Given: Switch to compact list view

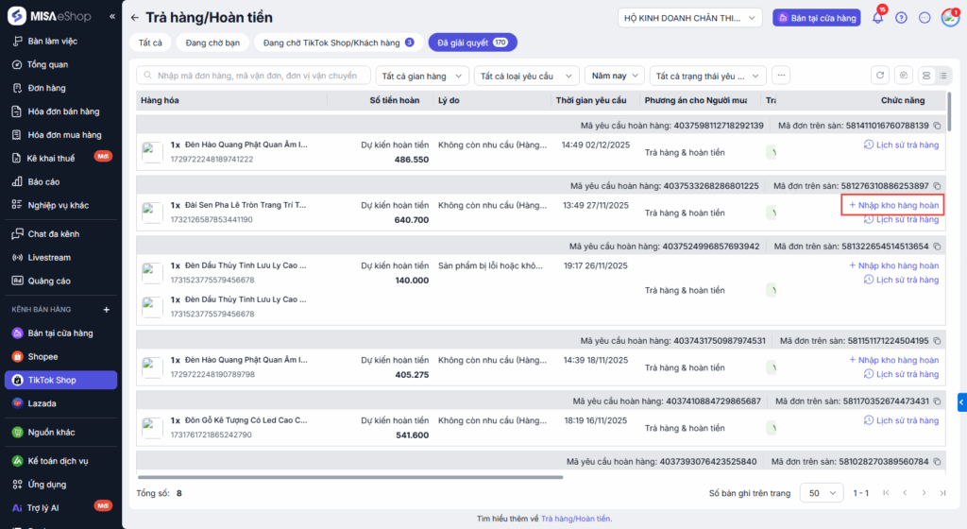Looking at the screenshot, I should 944,76.
